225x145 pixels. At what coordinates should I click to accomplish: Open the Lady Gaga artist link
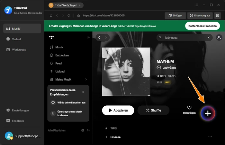point(169,68)
